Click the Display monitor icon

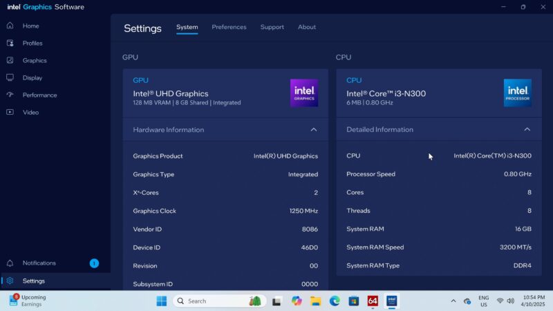(10, 77)
